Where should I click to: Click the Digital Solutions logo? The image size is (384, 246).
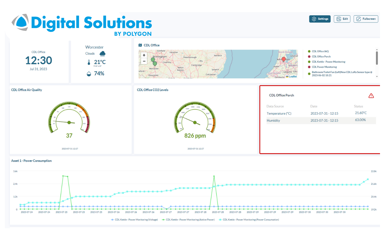tap(82, 24)
